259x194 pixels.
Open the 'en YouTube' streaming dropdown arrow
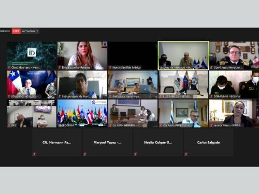pyautogui.click(x=37, y=31)
